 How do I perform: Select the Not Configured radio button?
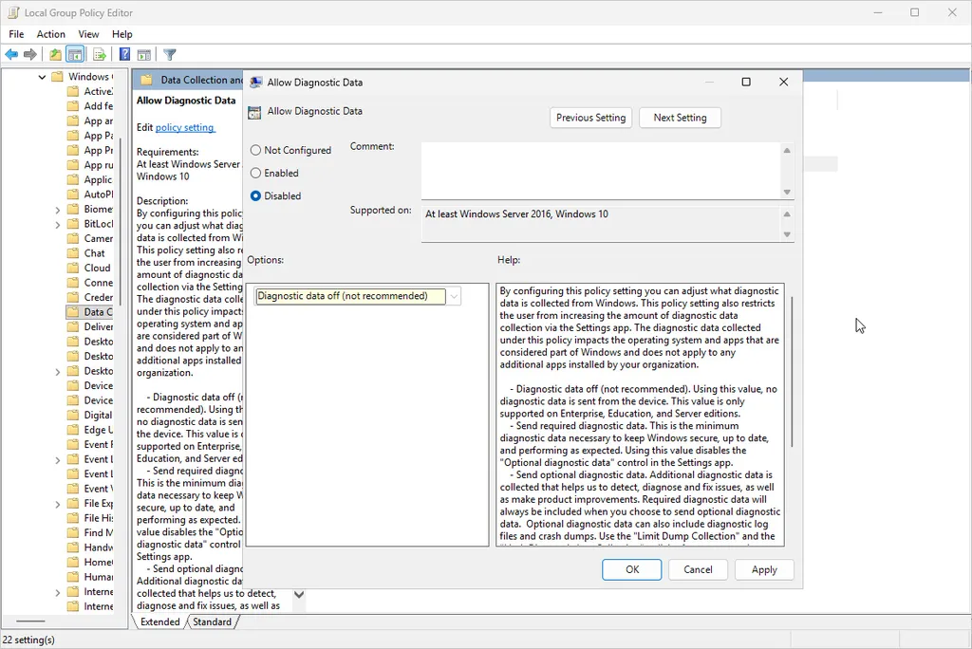coord(254,150)
